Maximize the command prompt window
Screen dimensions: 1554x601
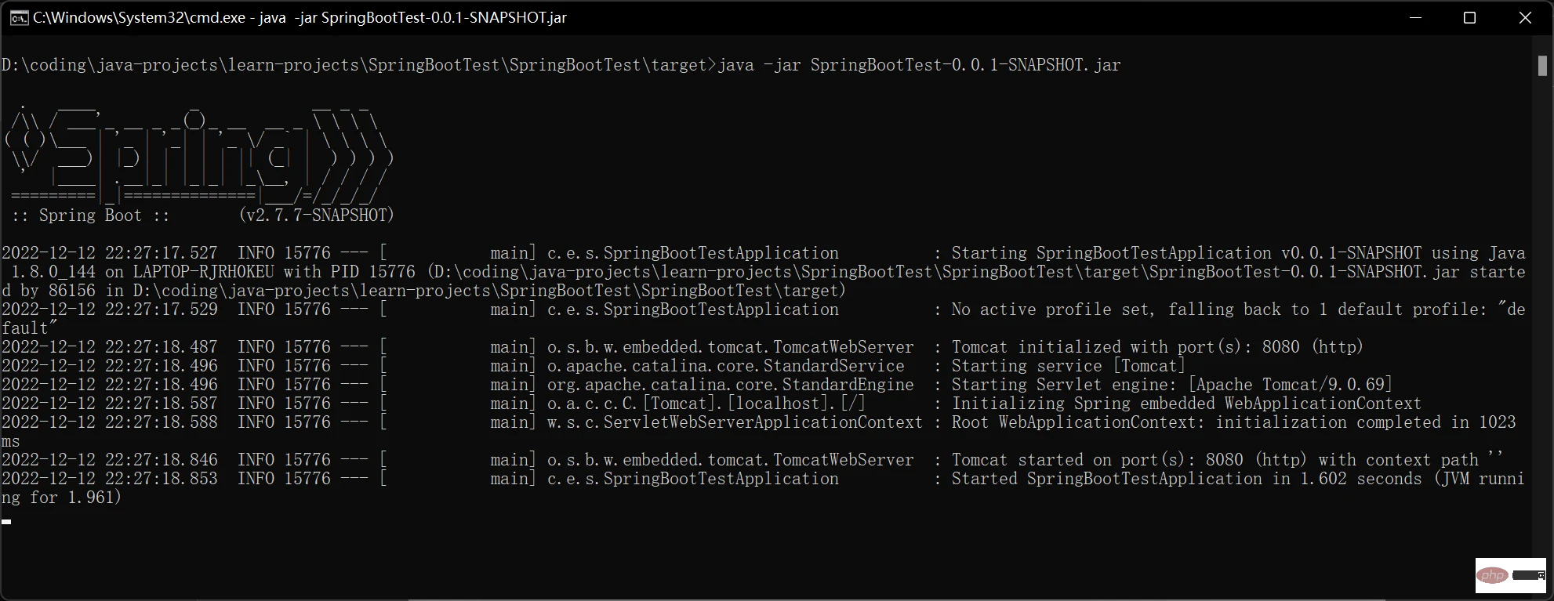click(1469, 18)
